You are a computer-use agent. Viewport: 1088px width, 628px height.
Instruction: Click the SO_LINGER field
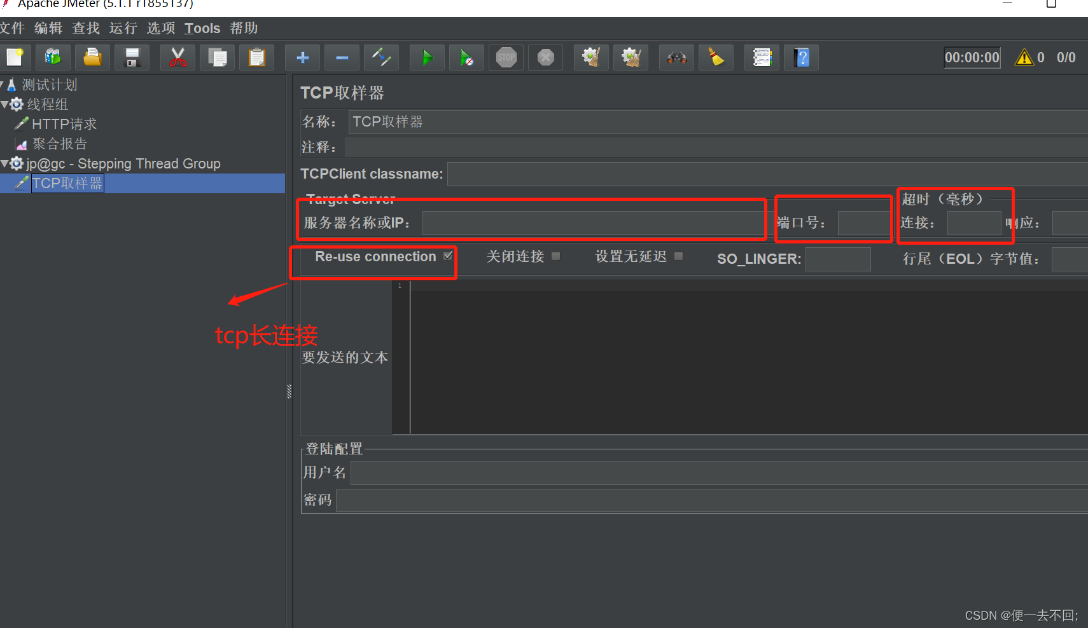click(x=838, y=259)
